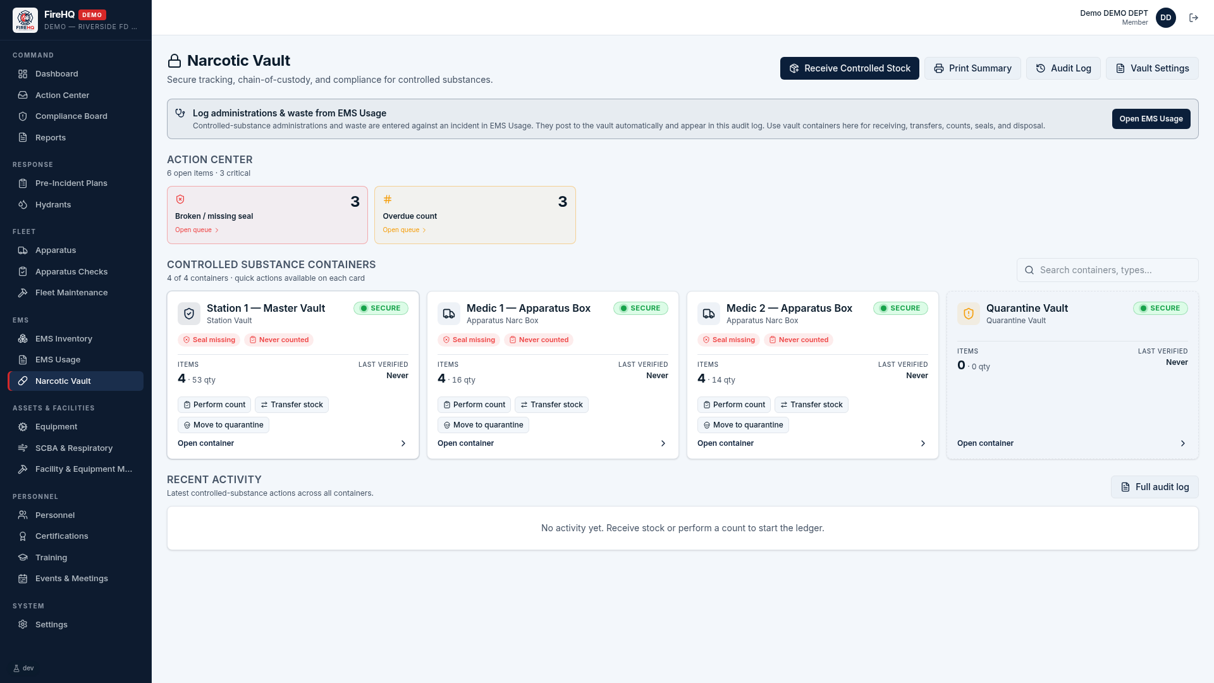1214x683 pixels.
Task: Move Medic 2 Apparatus Box to quarantine
Action: (x=743, y=425)
